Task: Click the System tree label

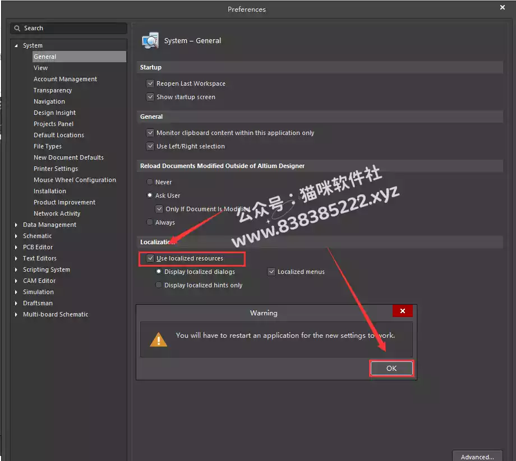Action: pos(33,45)
